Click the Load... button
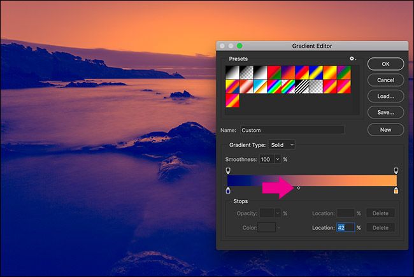The width and height of the screenshot is (414, 277). coord(385,96)
